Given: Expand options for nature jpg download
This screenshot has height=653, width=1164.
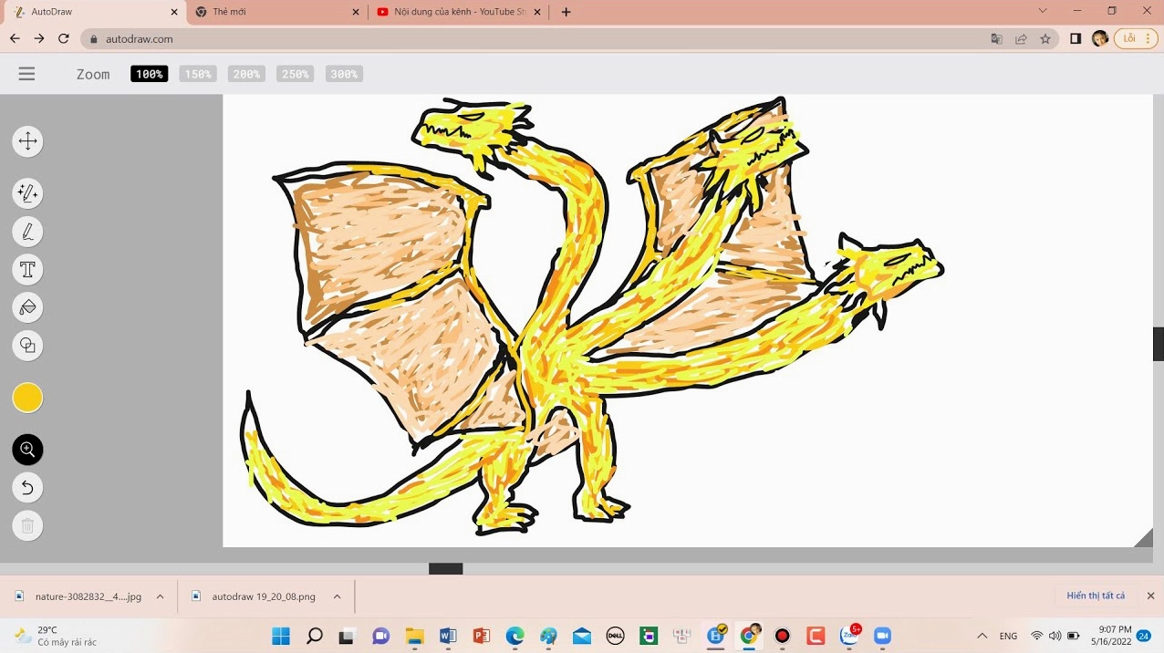Looking at the screenshot, I should click(x=160, y=596).
